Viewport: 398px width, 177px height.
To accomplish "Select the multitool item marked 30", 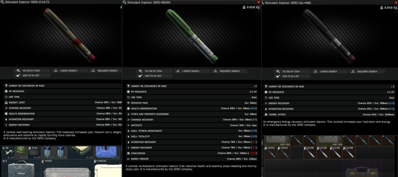I will [x=8, y=152].
